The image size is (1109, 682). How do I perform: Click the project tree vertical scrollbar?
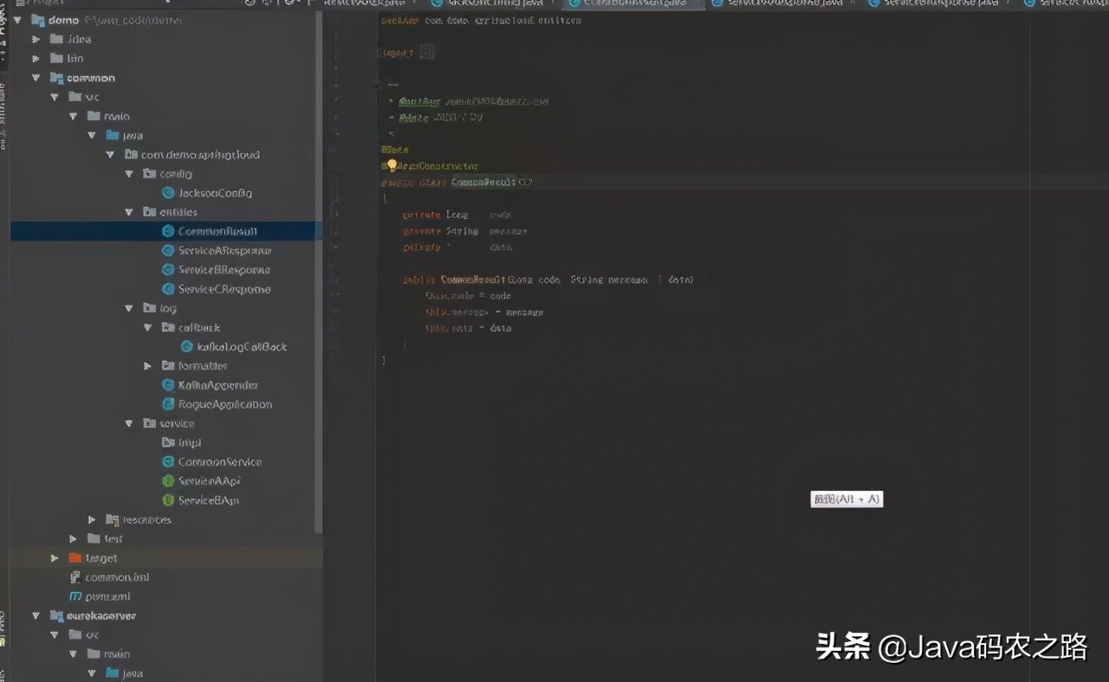point(318,260)
